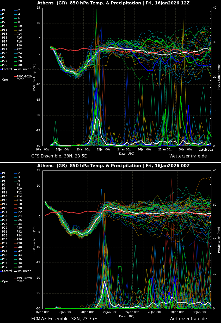Viewport: 221px width, 323px height.
Task: Click the ECMWF Ensemble, 38N, 23.75E caption
Action: pos(64,319)
